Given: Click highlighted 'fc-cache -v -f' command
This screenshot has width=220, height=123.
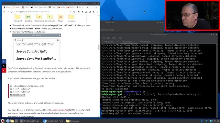Looking at the screenshot, I should coord(18,95).
